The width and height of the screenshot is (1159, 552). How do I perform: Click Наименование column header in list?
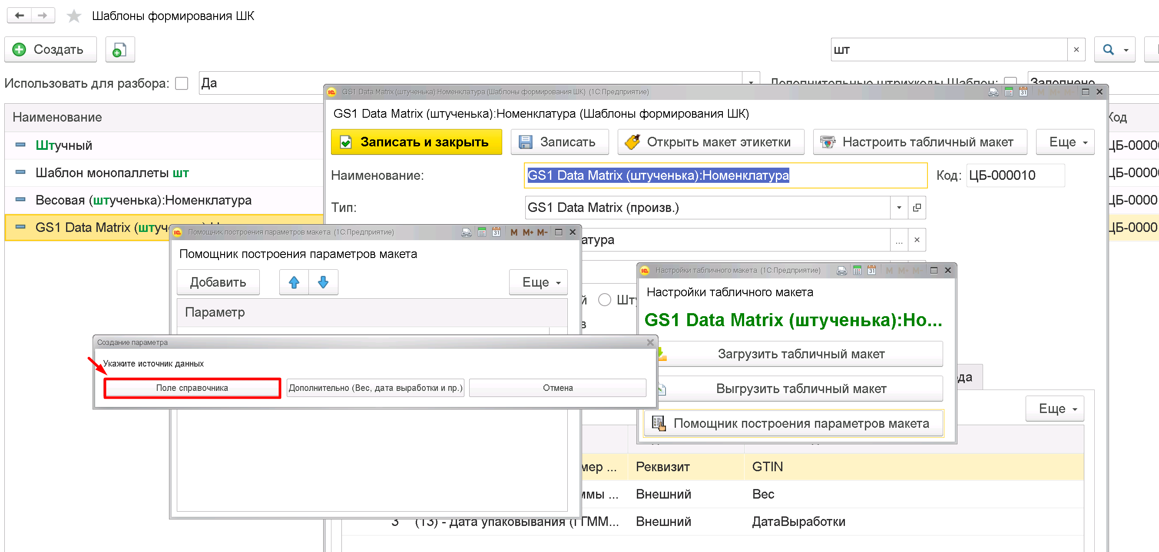coord(164,117)
